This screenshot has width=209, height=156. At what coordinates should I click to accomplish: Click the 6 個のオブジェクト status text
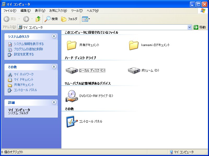[x=12, y=152]
